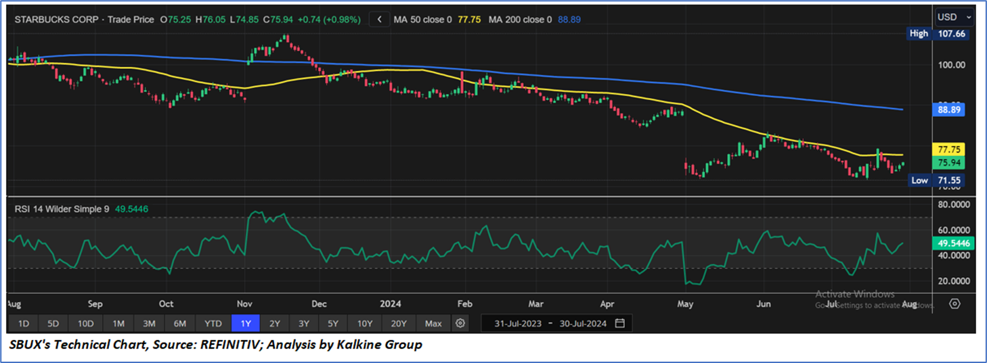
Task: Click the axis settings icon at bottom right
Action: (x=955, y=304)
